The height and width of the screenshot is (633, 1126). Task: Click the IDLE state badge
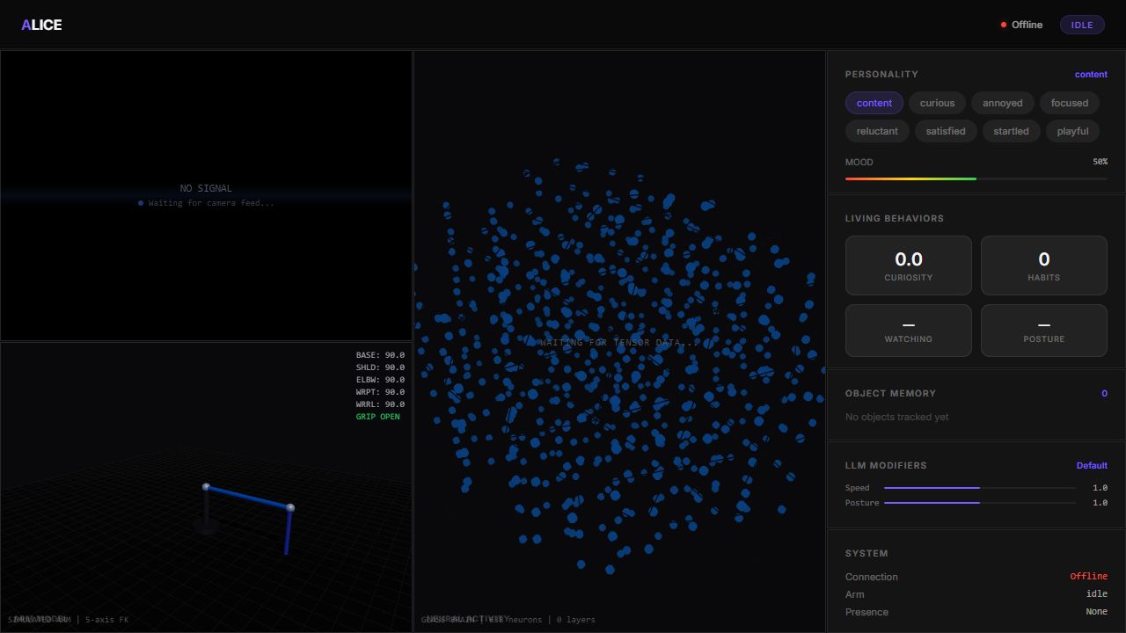[1082, 25]
